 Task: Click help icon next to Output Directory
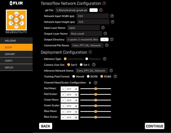(x=112, y=40)
